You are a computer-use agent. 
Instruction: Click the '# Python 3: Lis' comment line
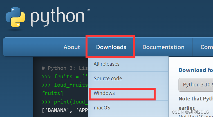point(65,68)
